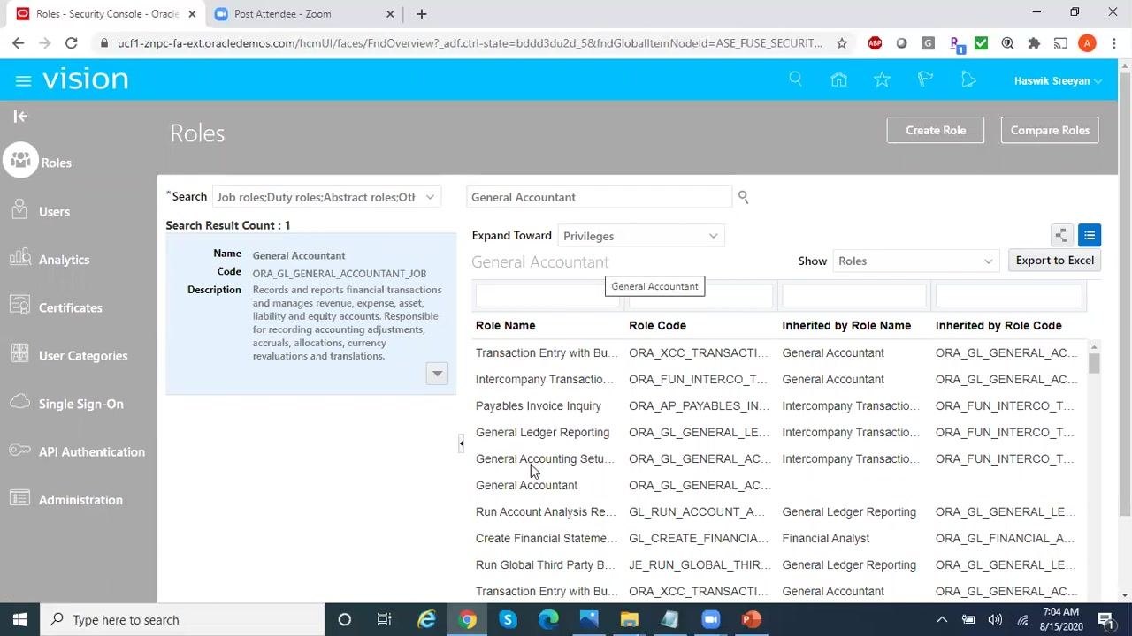
Task: Click Export to Excel button
Action: coord(1054,260)
